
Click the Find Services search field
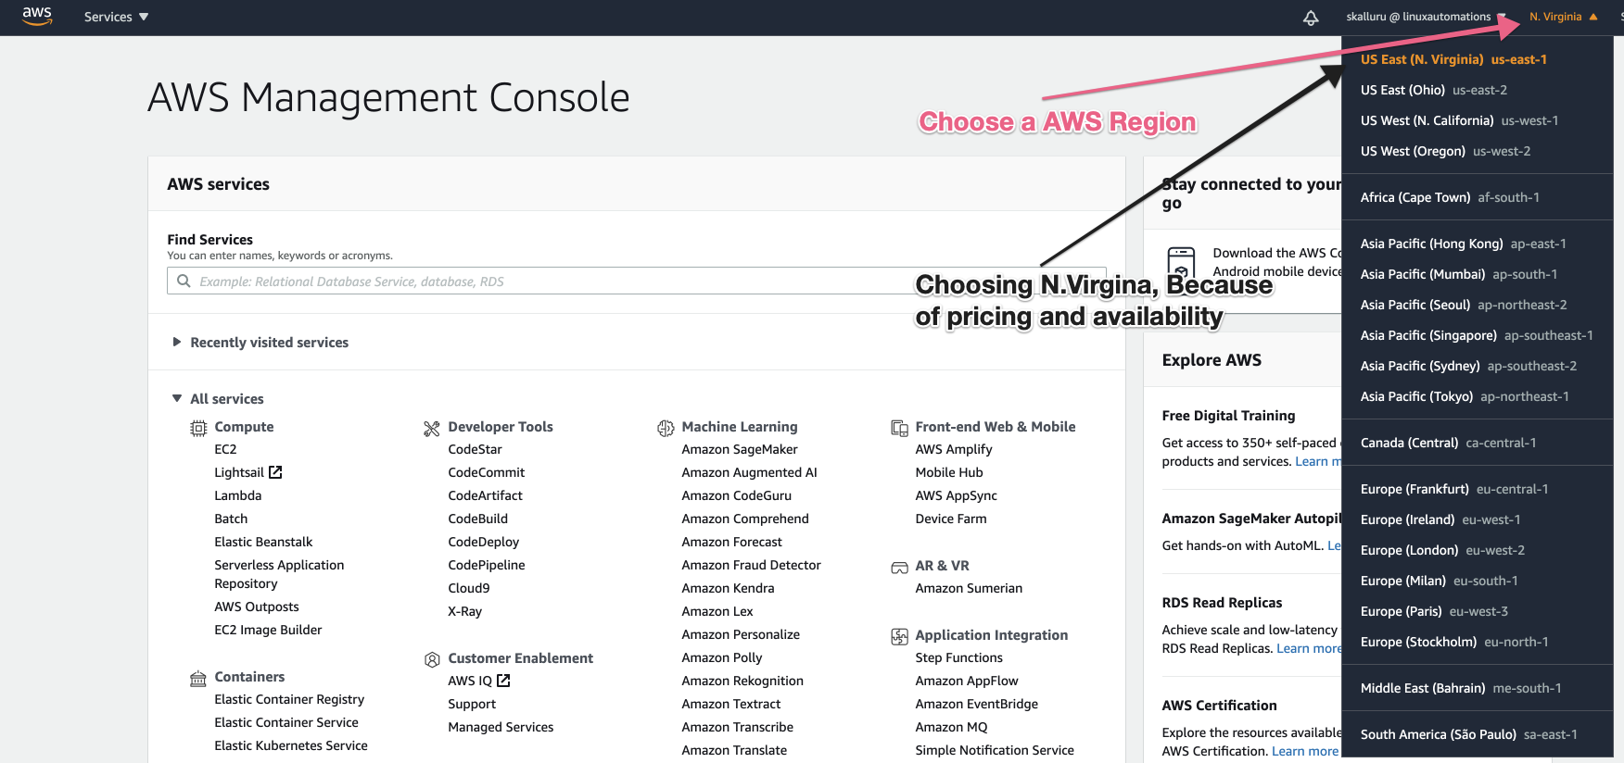click(x=636, y=281)
